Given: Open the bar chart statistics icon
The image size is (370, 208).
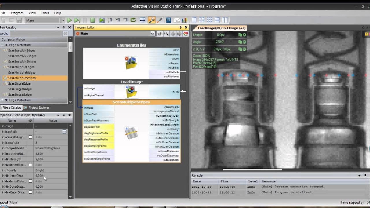Looking at the screenshot, I should tap(184, 20).
